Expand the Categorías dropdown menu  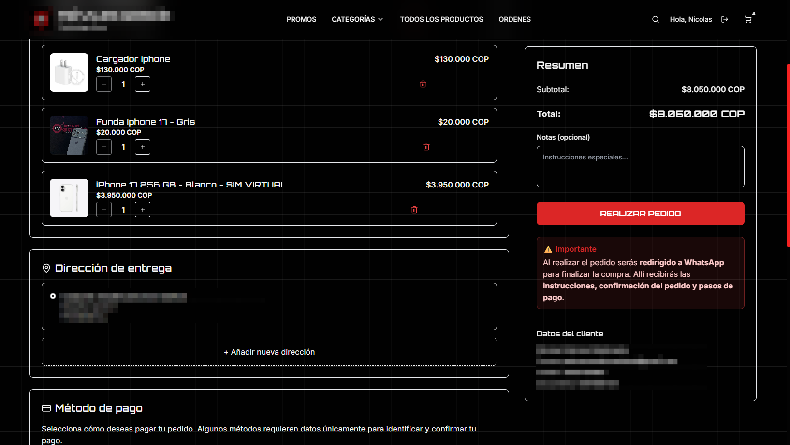pos(357,19)
